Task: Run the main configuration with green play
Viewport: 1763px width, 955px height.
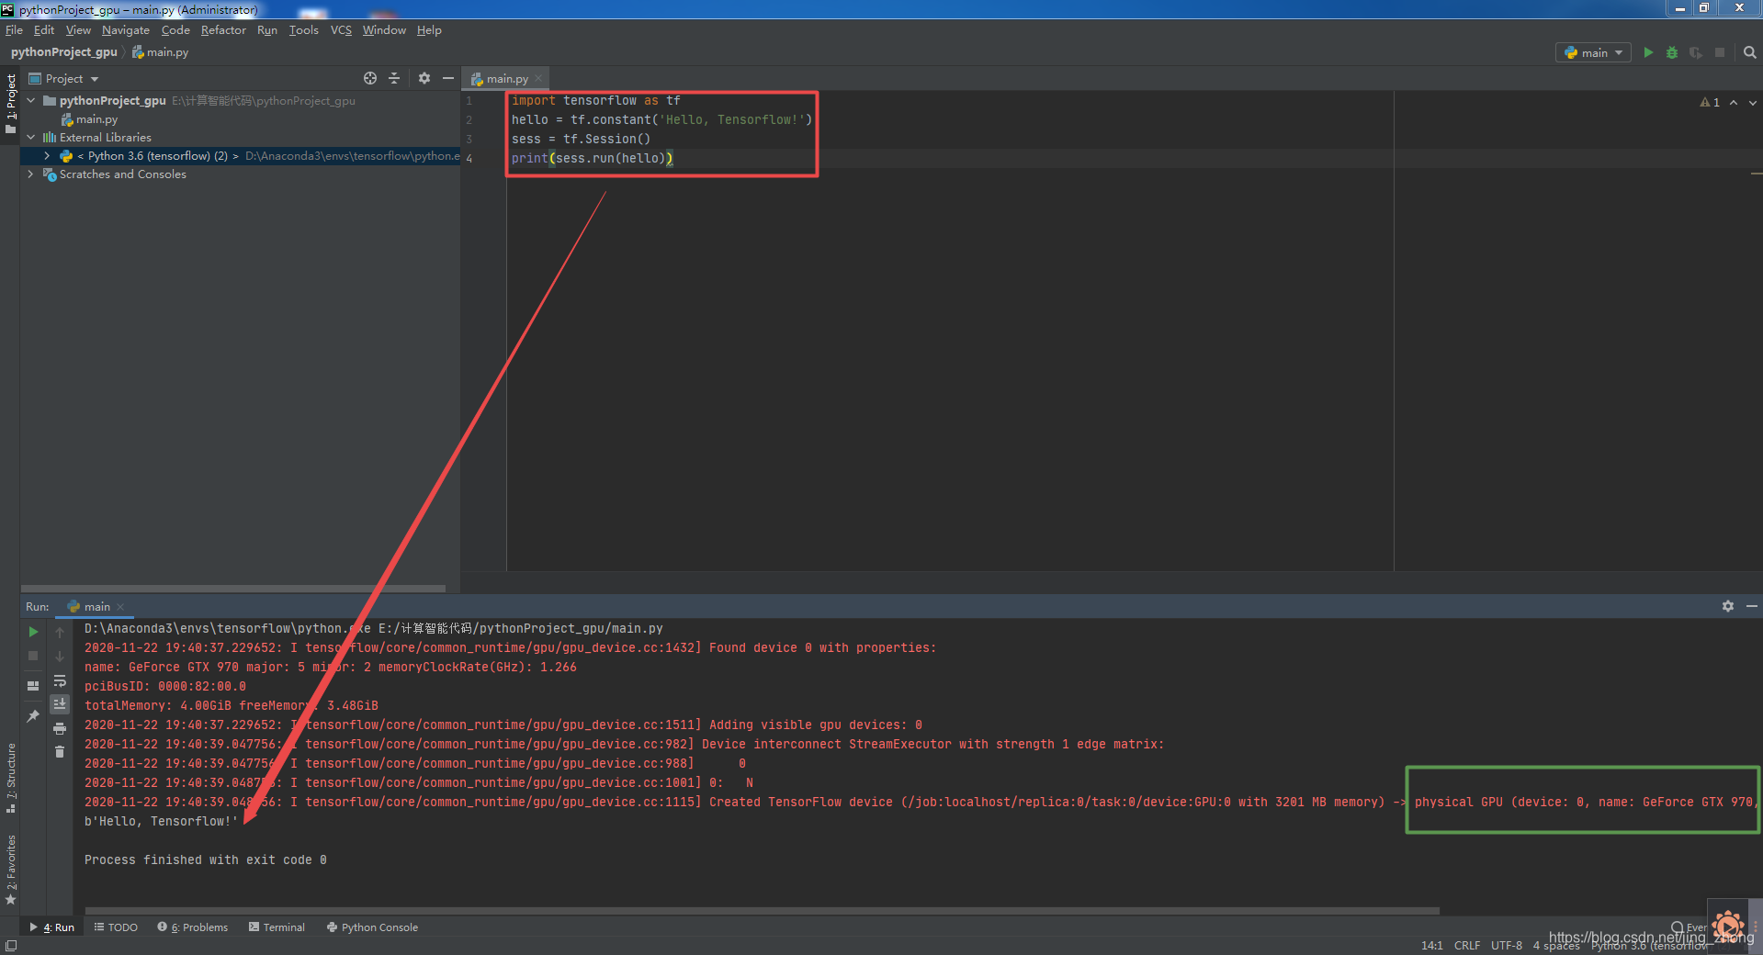Action: pyautogui.click(x=1648, y=53)
